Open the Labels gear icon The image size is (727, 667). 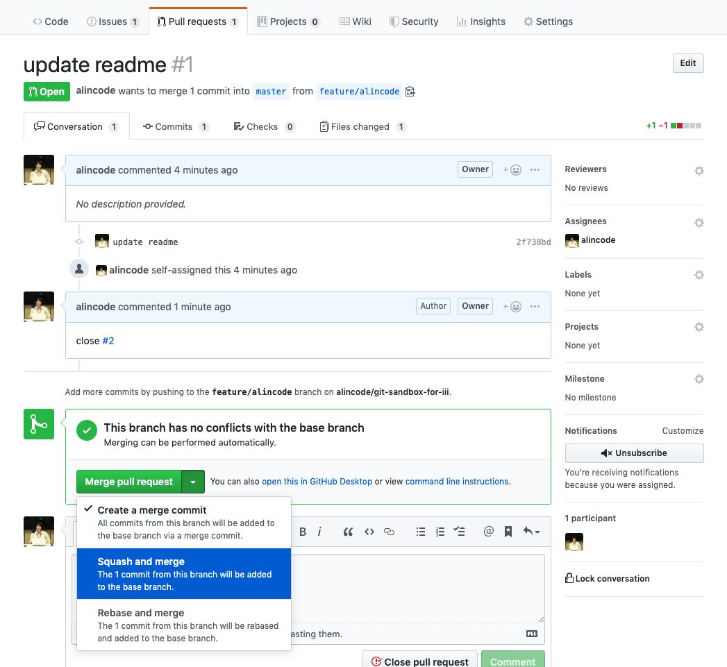tap(699, 275)
